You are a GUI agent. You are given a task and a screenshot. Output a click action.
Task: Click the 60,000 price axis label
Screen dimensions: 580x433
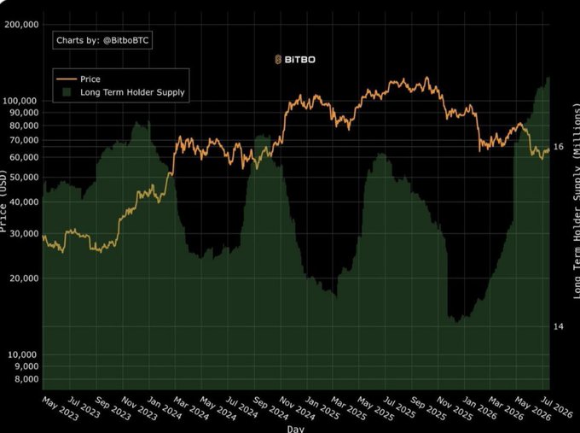tap(23, 157)
